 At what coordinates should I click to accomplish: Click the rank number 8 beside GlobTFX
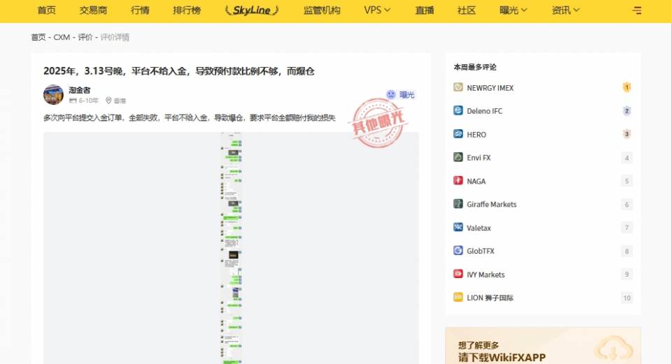point(626,251)
